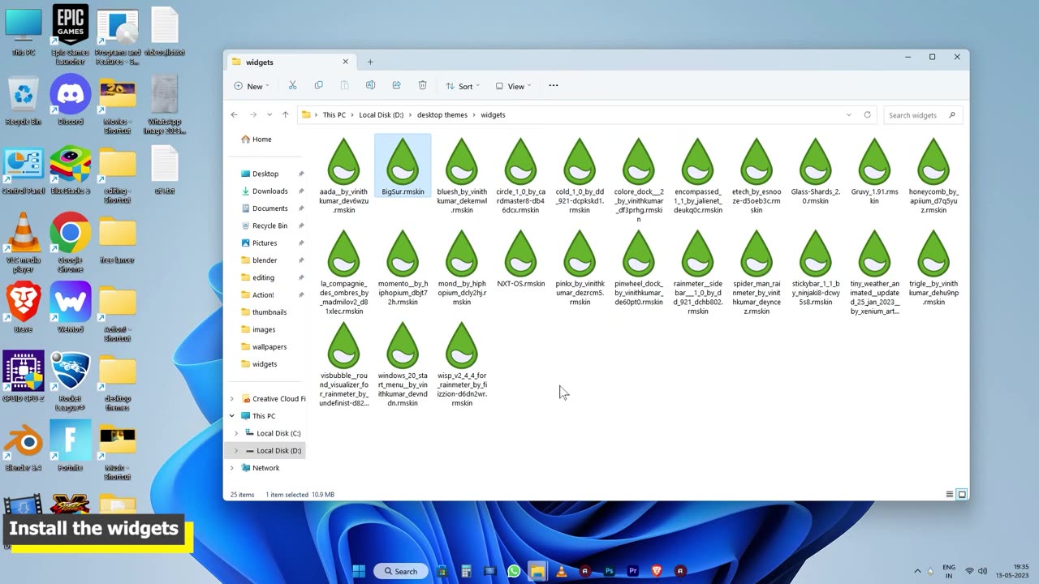
Task: Select the NXT-OS.rmskin file
Action: point(520,260)
